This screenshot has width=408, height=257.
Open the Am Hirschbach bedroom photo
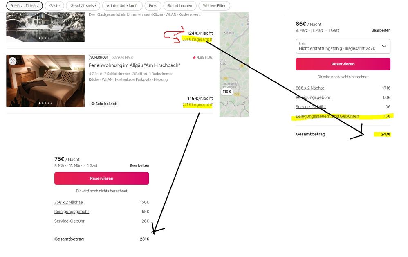coord(45,81)
